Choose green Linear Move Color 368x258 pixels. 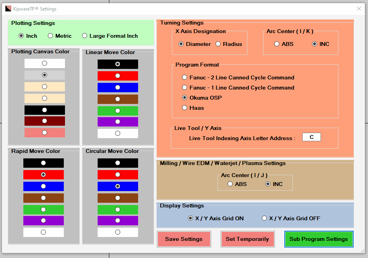pyautogui.click(x=118, y=111)
